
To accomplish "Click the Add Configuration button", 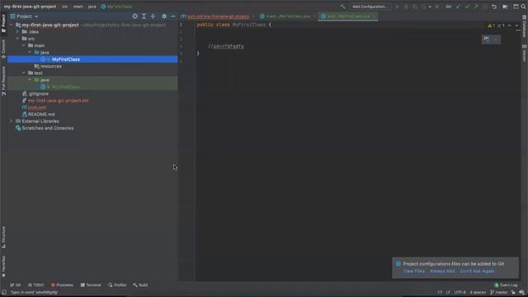I will point(370,7).
